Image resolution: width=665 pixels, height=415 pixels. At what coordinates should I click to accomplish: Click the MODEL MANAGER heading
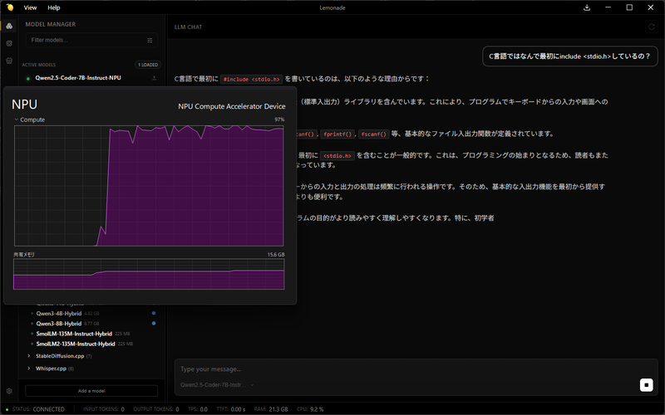coord(51,25)
